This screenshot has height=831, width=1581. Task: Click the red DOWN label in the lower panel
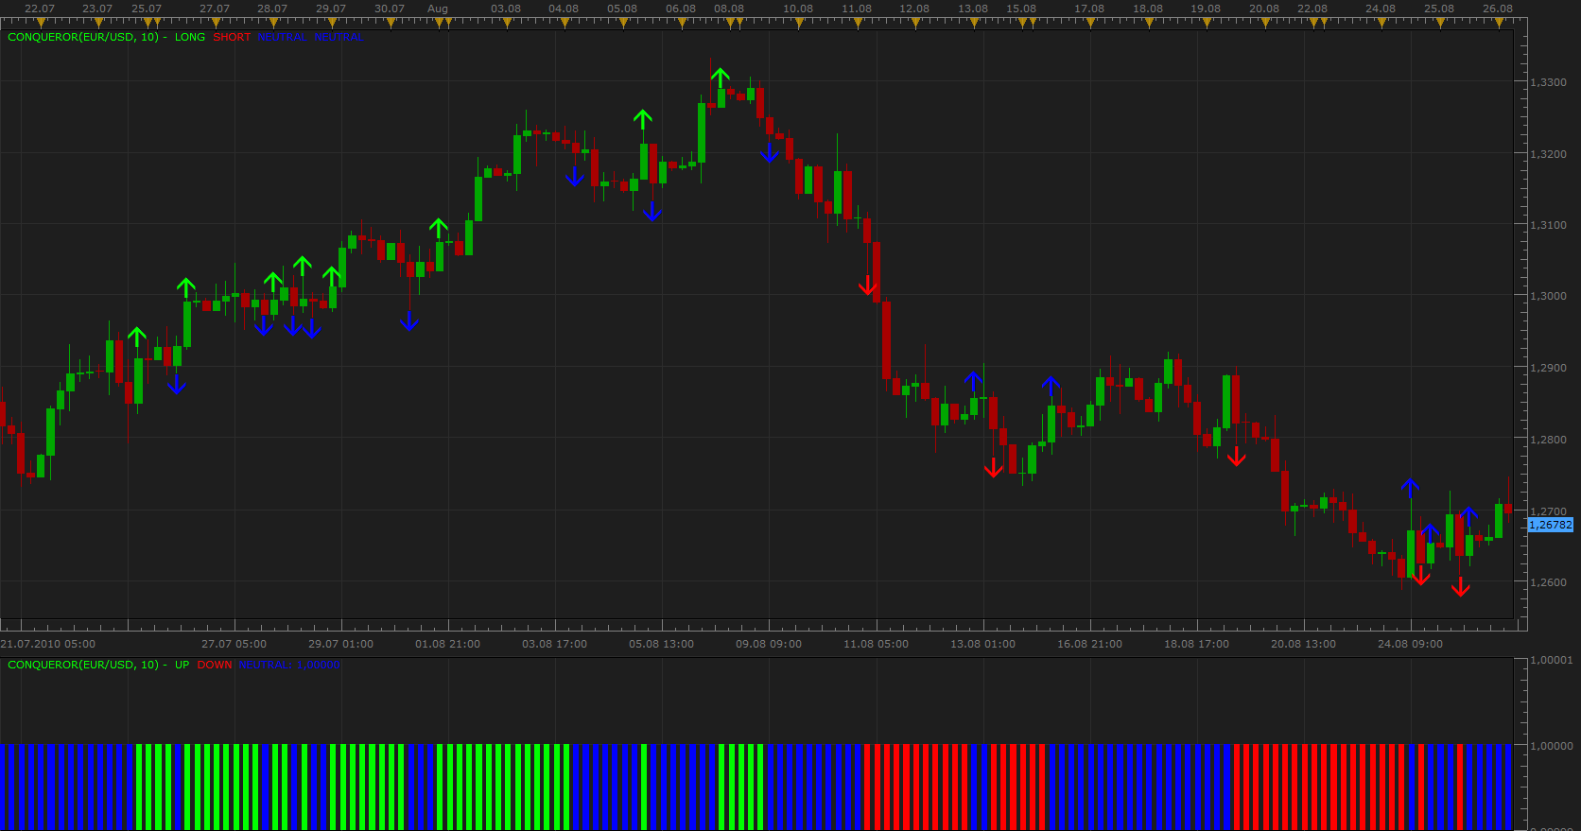click(x=215, y=666)
